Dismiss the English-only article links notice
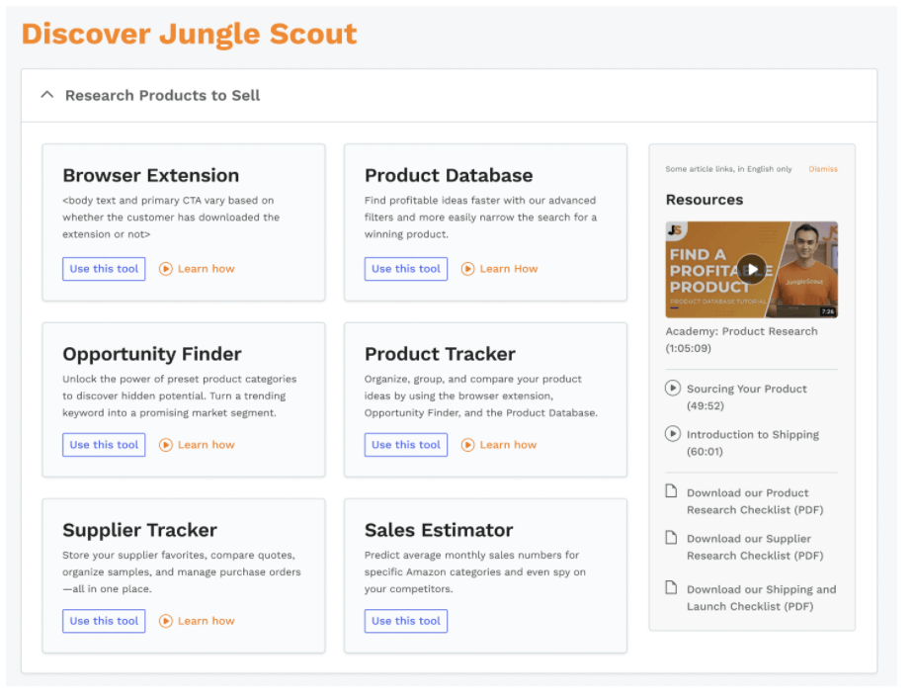This screenshot has width=913, height=700. (x=823, y=169)
